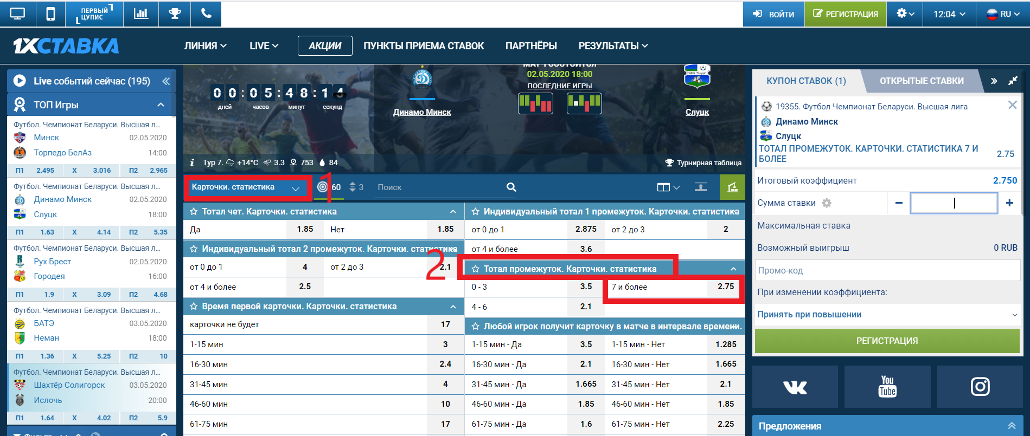Focus the Поиск search field

(439, 187)
